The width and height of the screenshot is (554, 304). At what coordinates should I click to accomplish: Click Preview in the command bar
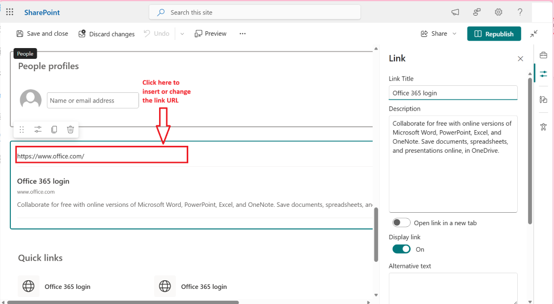[x=210, y=33]
